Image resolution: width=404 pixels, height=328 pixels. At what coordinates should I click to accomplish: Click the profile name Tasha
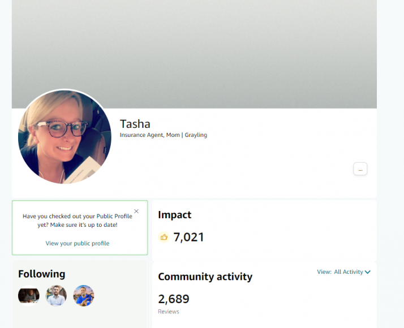tap(135, 124)
